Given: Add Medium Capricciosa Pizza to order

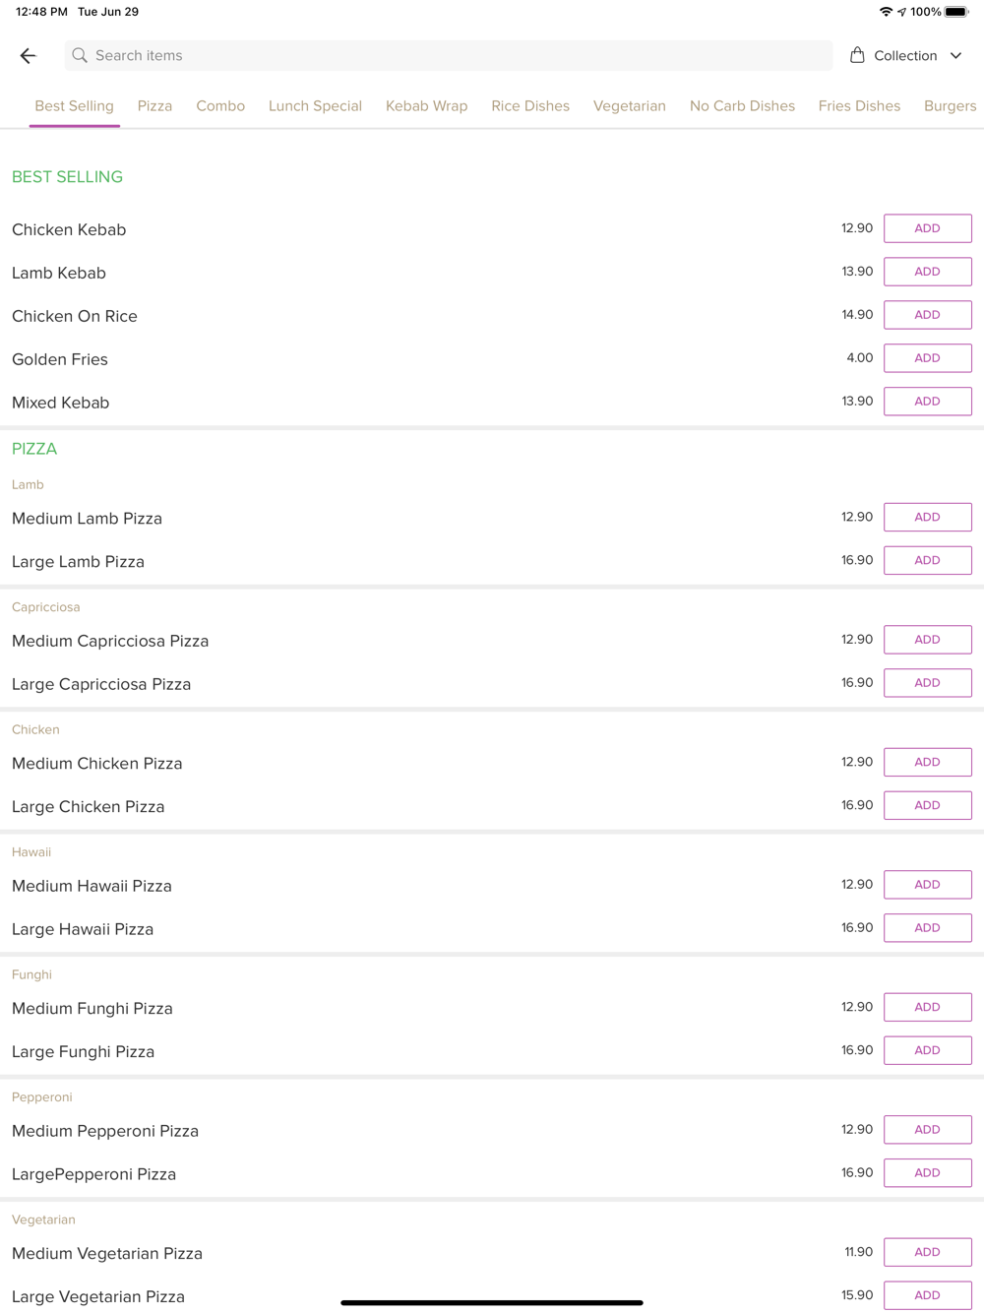Looking at the screenshot, I should (927, 640).
